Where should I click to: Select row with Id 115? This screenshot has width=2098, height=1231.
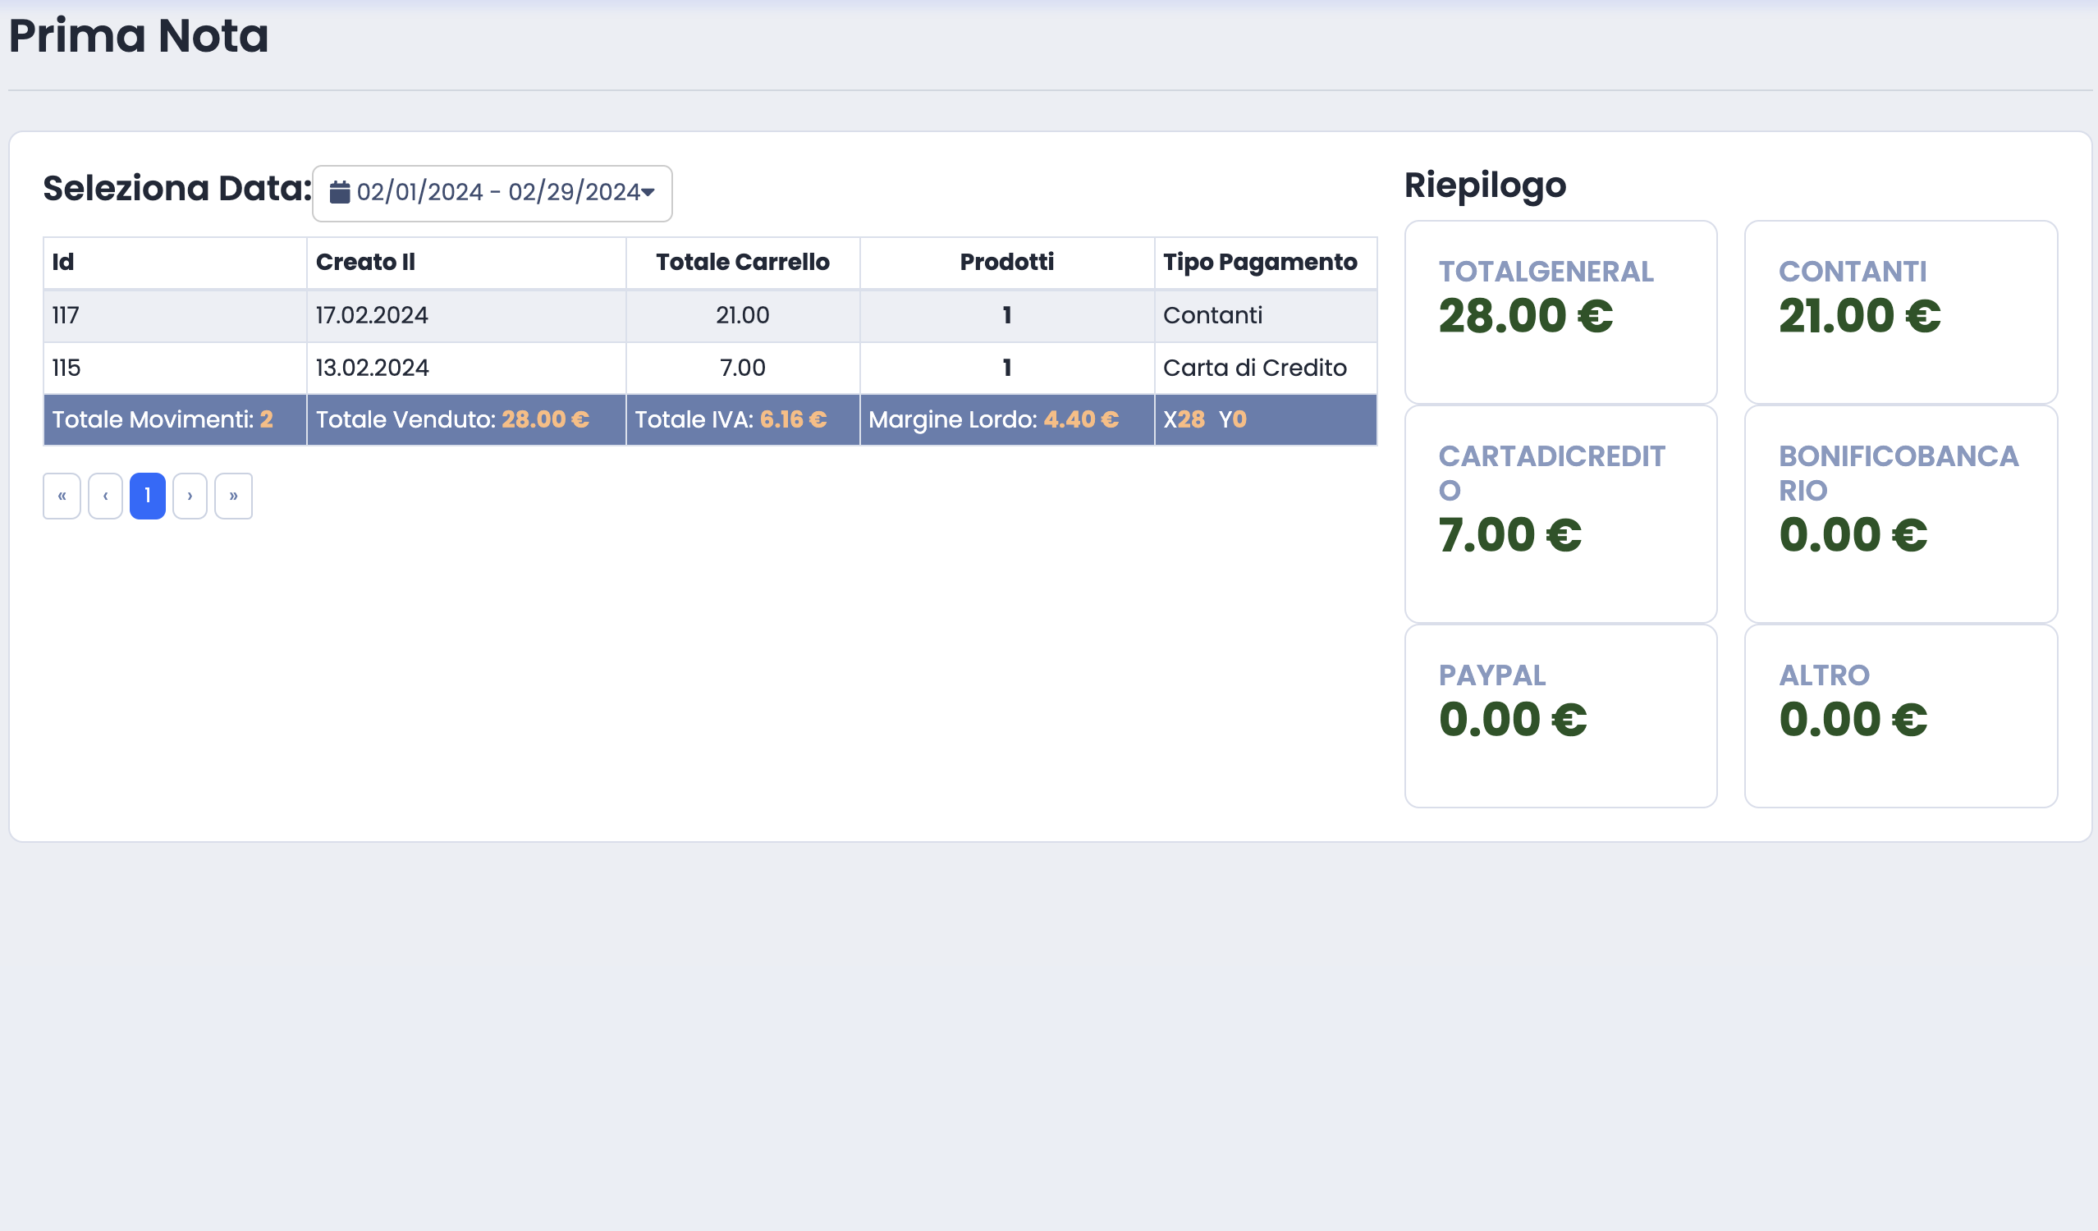[x=710, y=368]
